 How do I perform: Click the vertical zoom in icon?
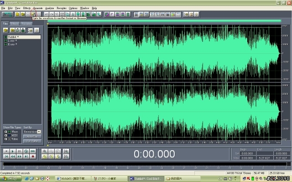(66, 151)
